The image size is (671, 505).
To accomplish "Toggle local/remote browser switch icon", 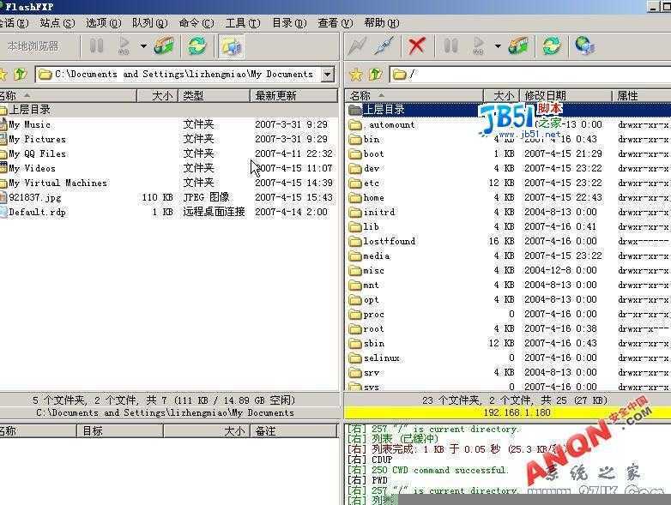I will (x=232, y=46).
